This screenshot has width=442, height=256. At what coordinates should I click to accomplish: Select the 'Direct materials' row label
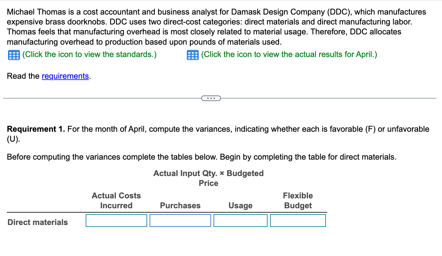tap(38, 222)
